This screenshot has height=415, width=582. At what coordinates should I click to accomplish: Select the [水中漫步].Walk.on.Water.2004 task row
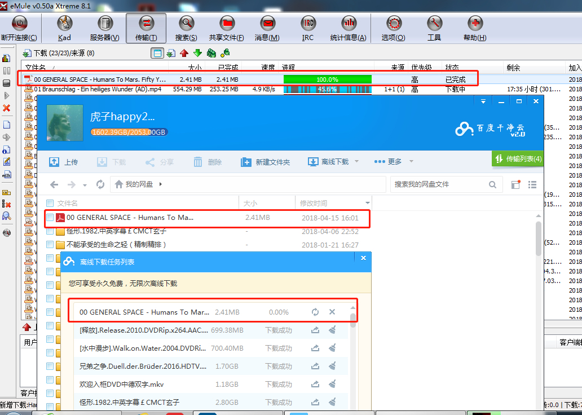[211, 348]
